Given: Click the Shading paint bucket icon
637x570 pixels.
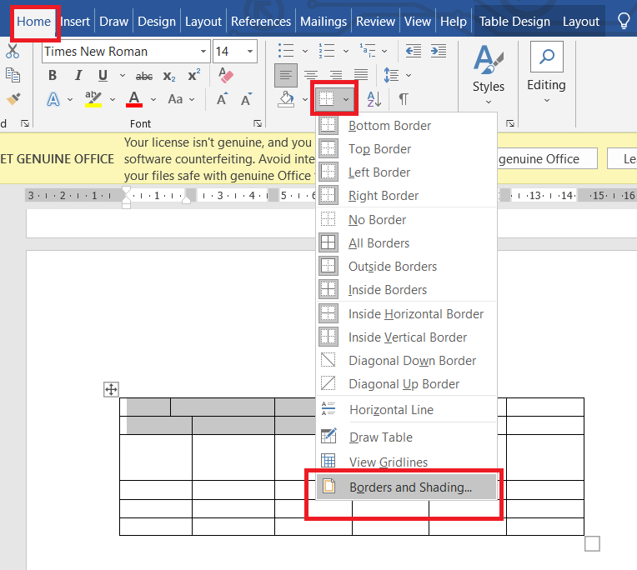Looking at the screenshot, I should (x=287, y=99).
